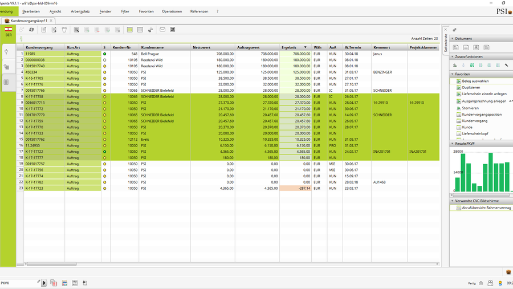Click the copy with red bars icon in bottom bar
The image size is (513, 289).
pos(54,283)
